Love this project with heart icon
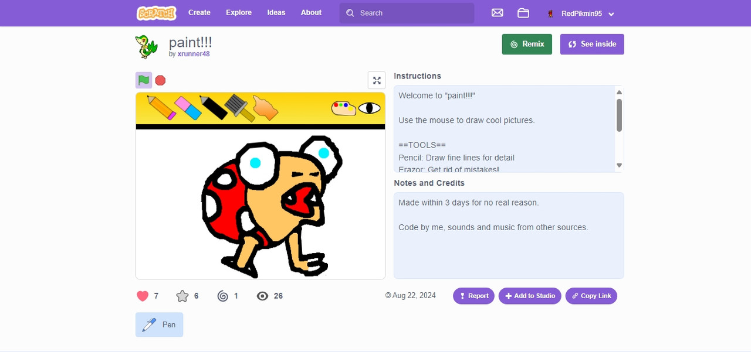 coord(143,296)
